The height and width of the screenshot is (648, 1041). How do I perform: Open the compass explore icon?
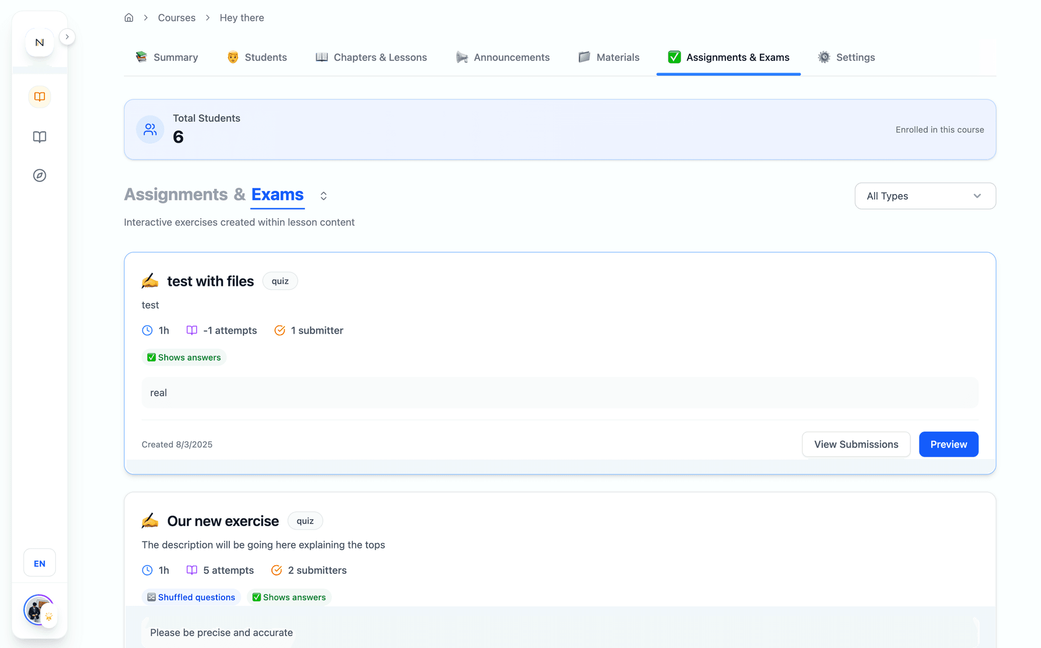(x=40, y=175)
